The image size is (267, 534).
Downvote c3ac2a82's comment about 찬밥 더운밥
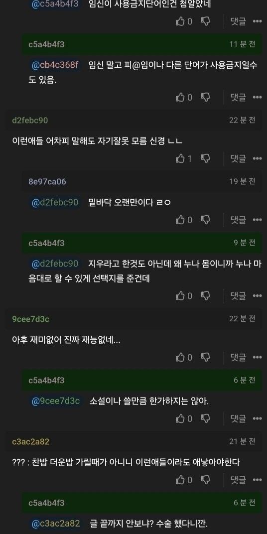point(205,480)
